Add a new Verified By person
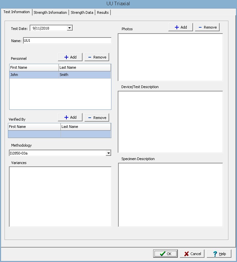The width and height of the screenshot is (237, 262). 70,118
